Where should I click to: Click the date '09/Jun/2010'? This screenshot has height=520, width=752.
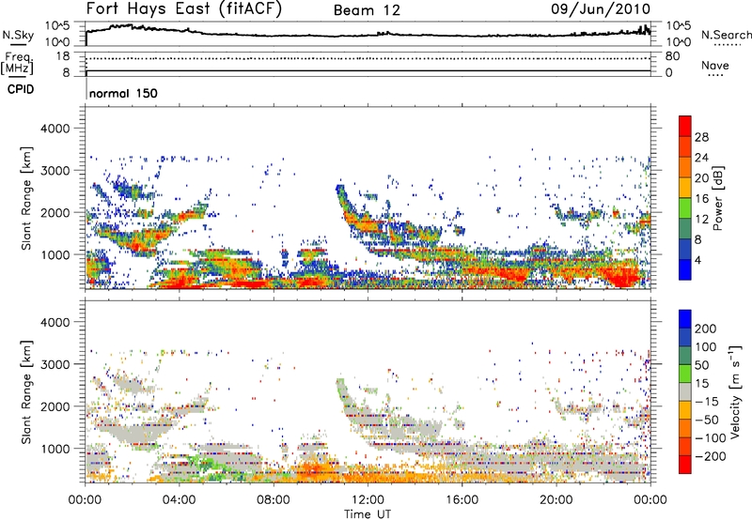[601, 9]
